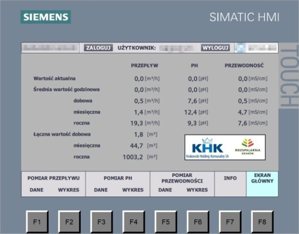Screen dimensions: 299x234
Task: Click the WYLOGUJ logout button
Action: pyautogui.click(x=215, y=48)
